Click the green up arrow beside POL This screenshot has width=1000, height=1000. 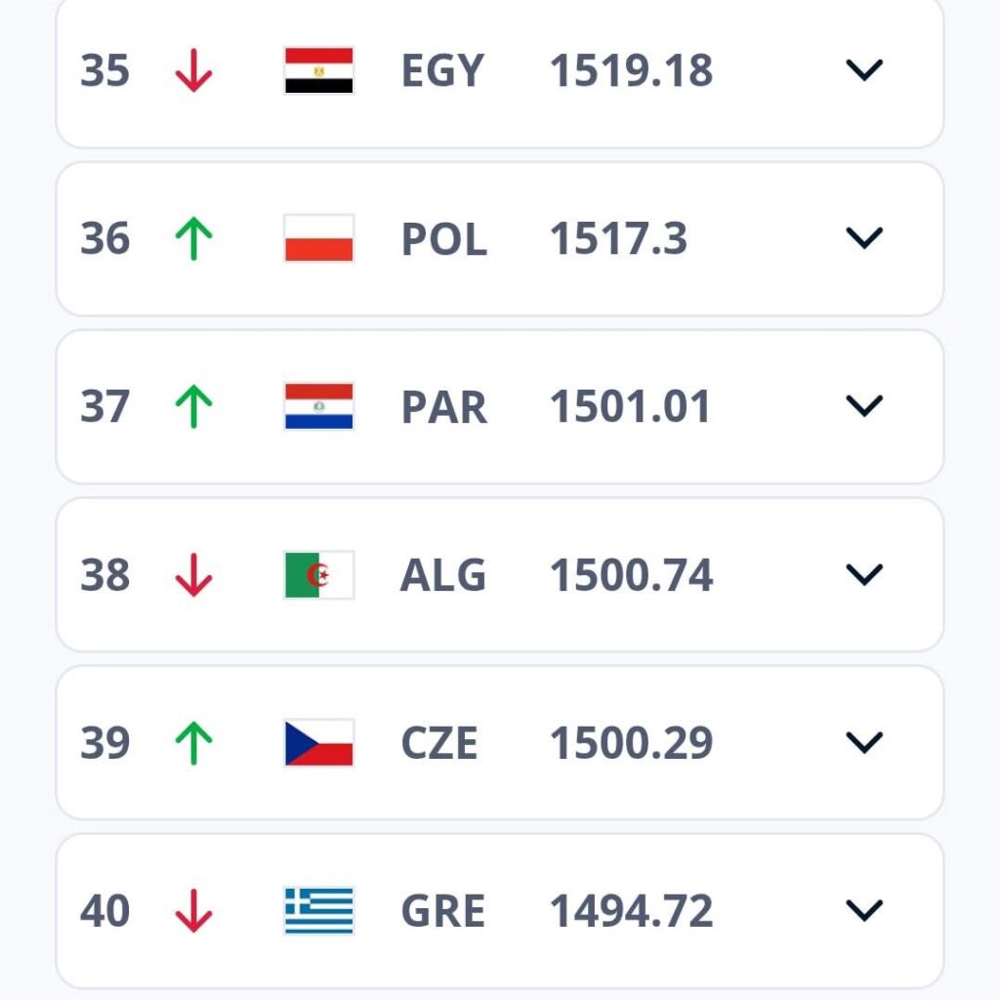tap(193, 239)
